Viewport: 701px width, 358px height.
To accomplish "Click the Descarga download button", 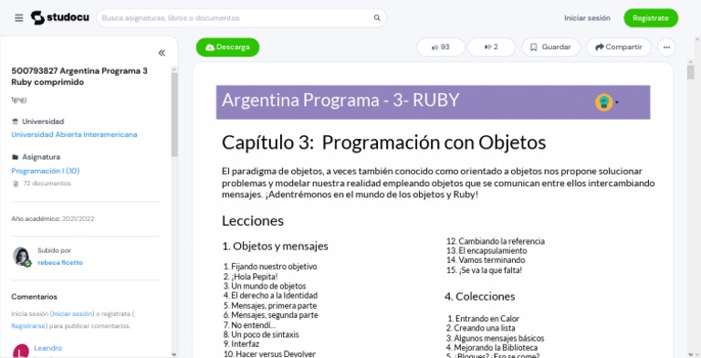I will click(227, 47).
